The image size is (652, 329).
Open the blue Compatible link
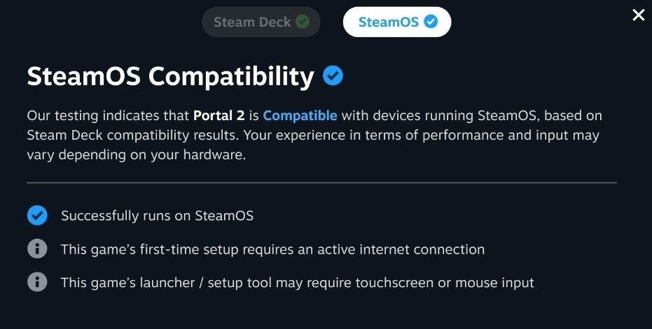(x=300, y=115)
